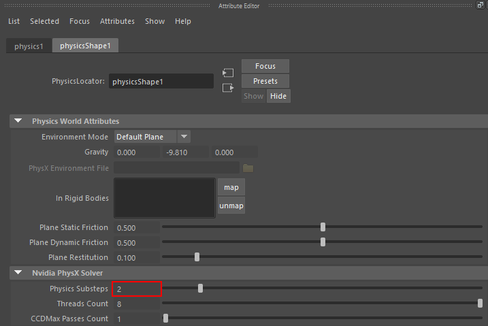Image resolution: width=488 pixels, height=326 pixels.
Task: Click the Physics Substeps label
Action: 79,289
